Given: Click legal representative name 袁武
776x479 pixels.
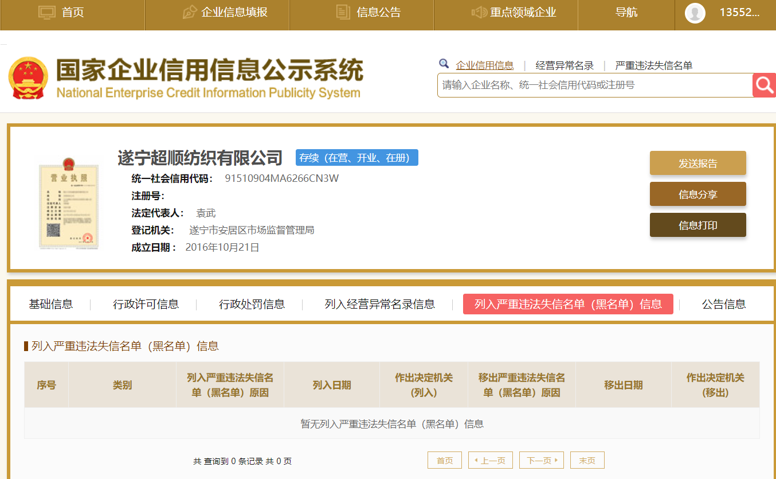Looking at the screenshot, I should (206, 213).
